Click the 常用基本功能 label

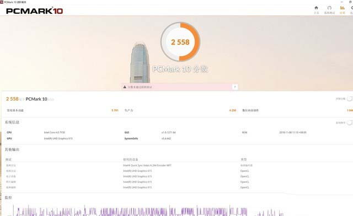pos(15,110)
